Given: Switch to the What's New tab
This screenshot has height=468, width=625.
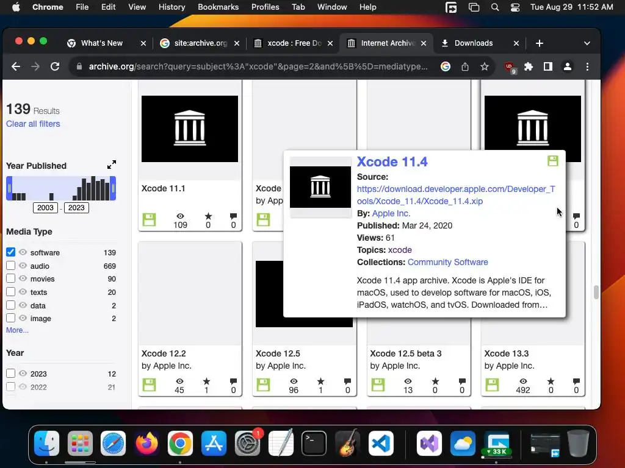Looking at the screenshot, I should point(102,43).
